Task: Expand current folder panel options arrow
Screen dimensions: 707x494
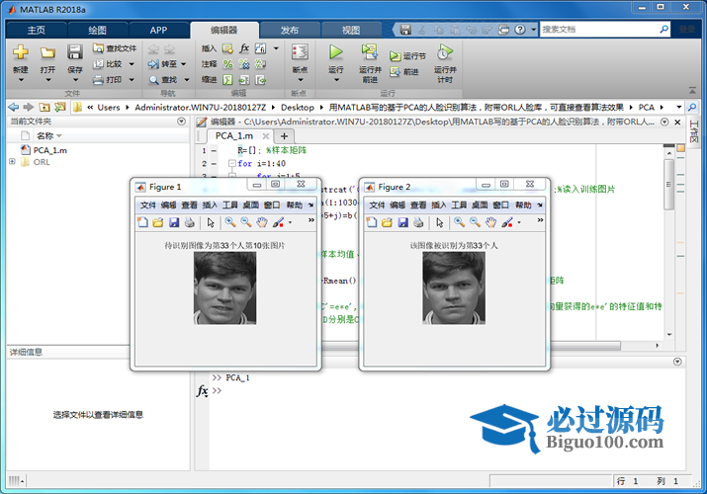Action: [x=181, y=122]
